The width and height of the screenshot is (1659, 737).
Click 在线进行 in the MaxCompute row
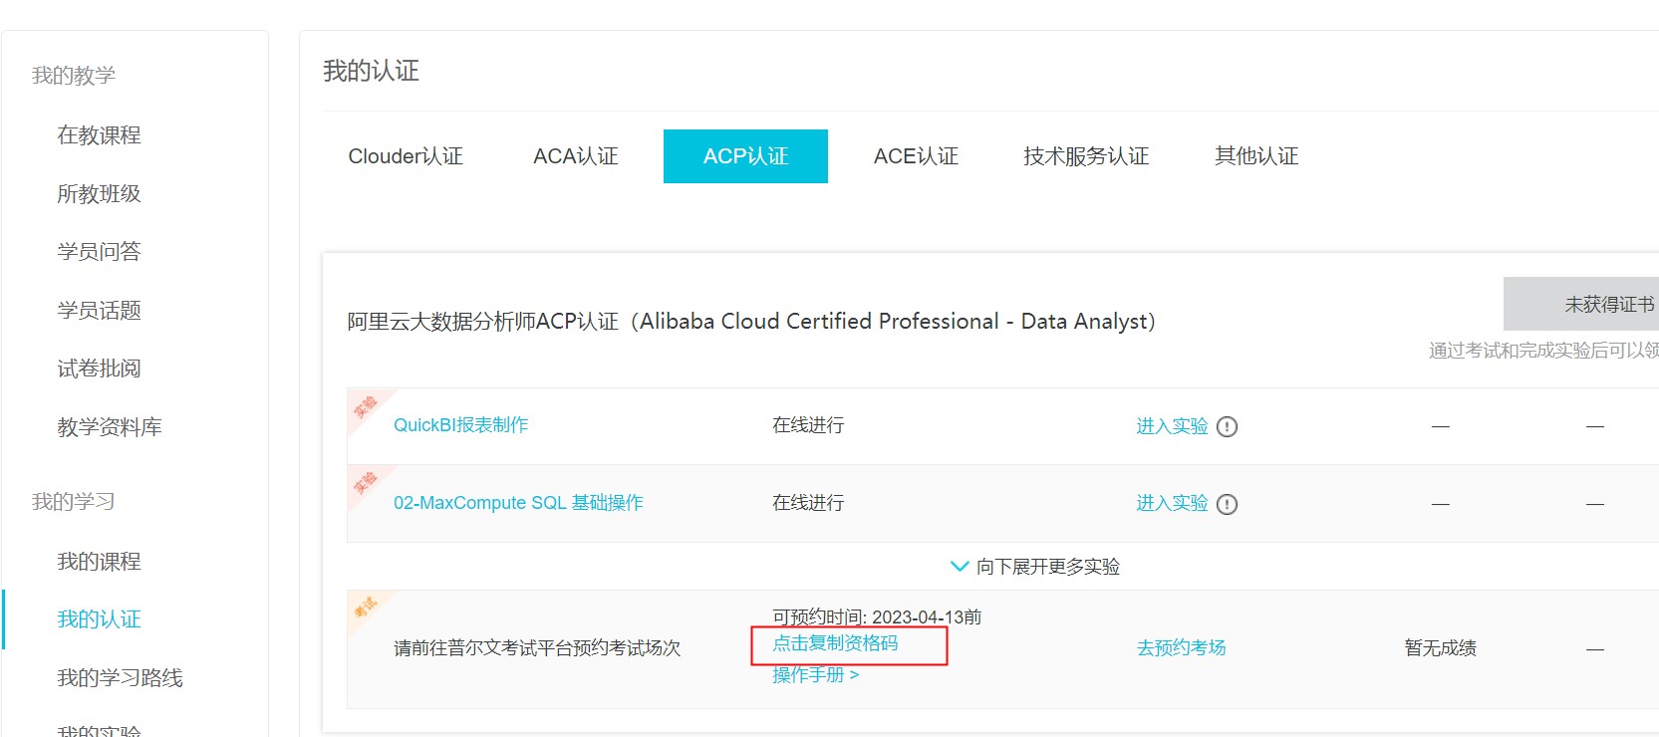point(808,503)
